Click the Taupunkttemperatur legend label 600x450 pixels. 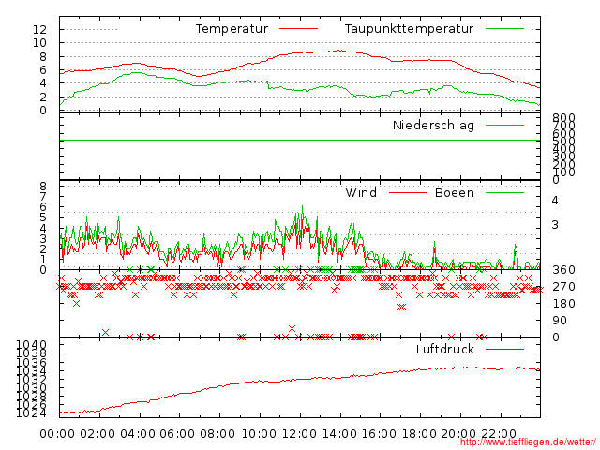tap(409, 29)
